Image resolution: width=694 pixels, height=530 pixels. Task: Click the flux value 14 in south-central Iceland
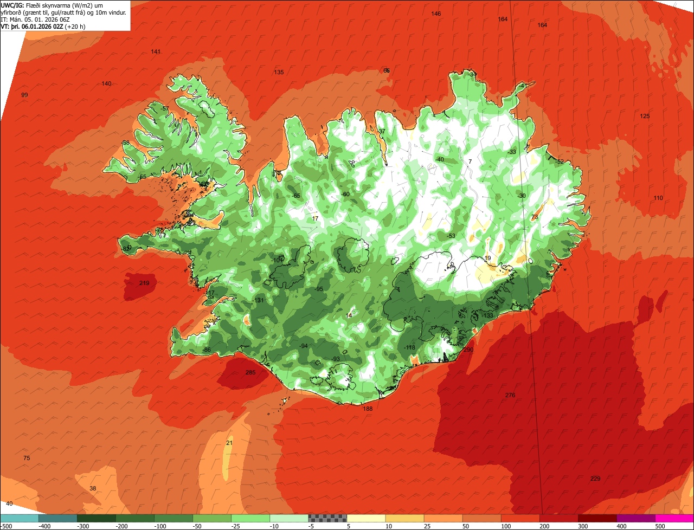349,315
